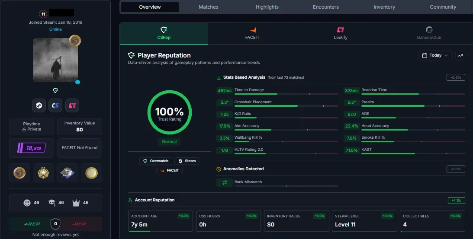Give a +REP review
473x239 pixels.
click(x=32, y=224)
